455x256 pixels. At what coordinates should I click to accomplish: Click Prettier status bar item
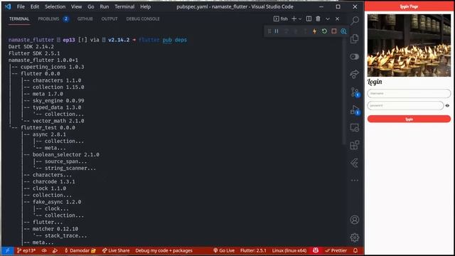(336, 250)
